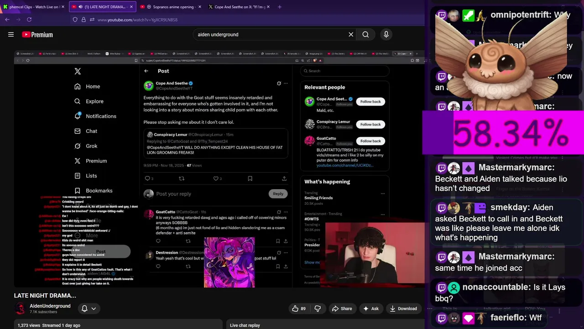This screenshot has width=584, height=329.
Task: Expand the notification options chevron
Action: [94, 309]
